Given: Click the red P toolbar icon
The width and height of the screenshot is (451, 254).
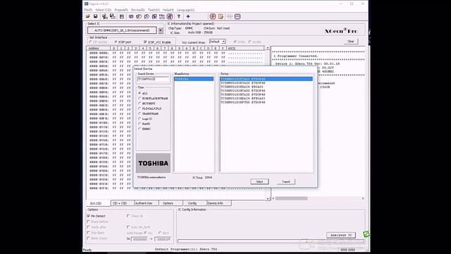Looking at the screenshot, I should [213, 16].
